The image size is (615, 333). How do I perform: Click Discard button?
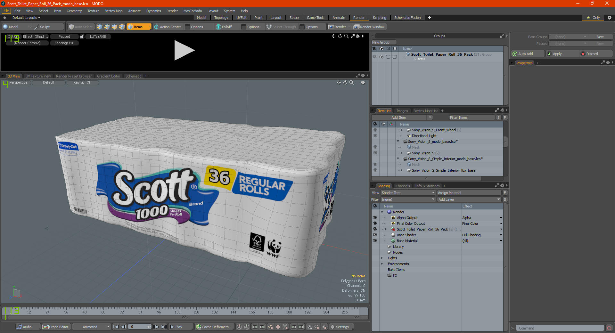point(596,54)
